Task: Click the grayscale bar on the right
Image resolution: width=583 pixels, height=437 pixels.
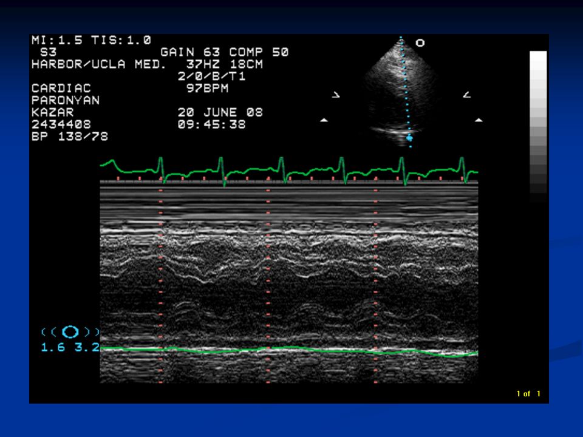Action: [x=538, y=126]
